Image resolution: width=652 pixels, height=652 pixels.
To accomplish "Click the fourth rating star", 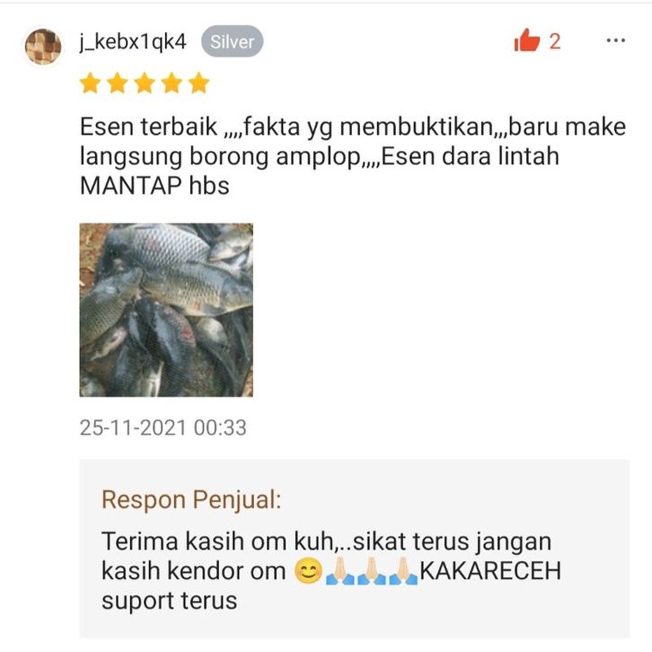I will (x=172, y=83).
